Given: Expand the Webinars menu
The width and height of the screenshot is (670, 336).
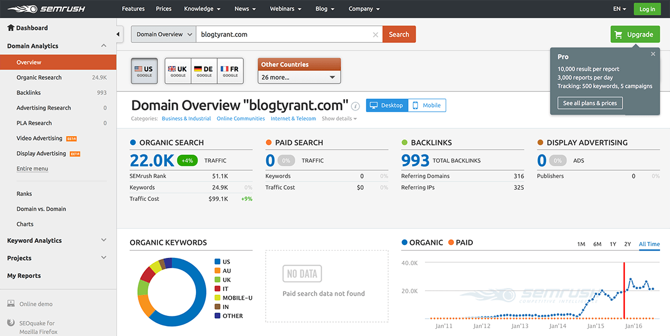Looking at the screenshot, I should (286, 9).
